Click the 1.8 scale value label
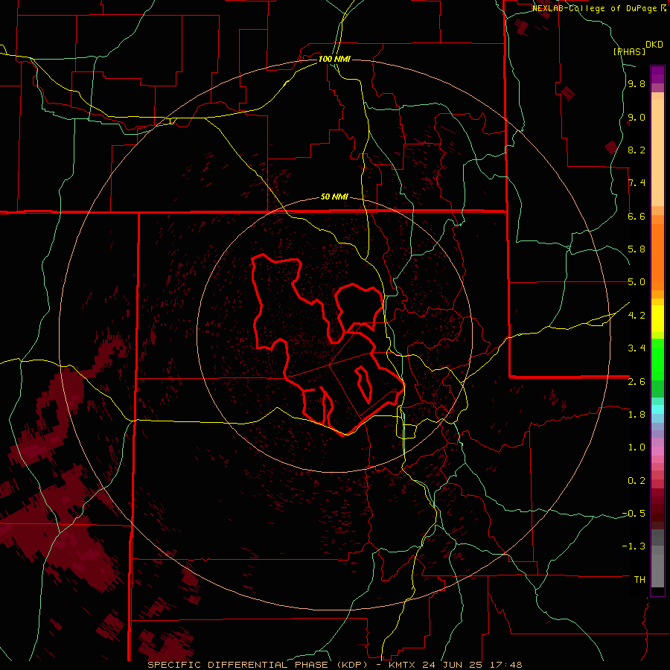The width and height of the screenshot is (670, 670). coord(636,415)
